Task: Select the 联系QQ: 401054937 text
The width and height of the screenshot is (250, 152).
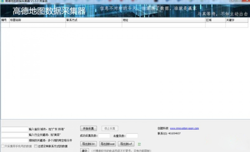Action: [x=169, y=133]
